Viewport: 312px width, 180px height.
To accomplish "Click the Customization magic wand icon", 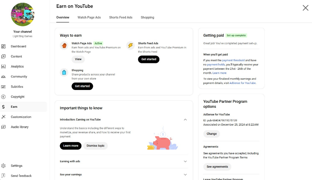I will (4, 117).
